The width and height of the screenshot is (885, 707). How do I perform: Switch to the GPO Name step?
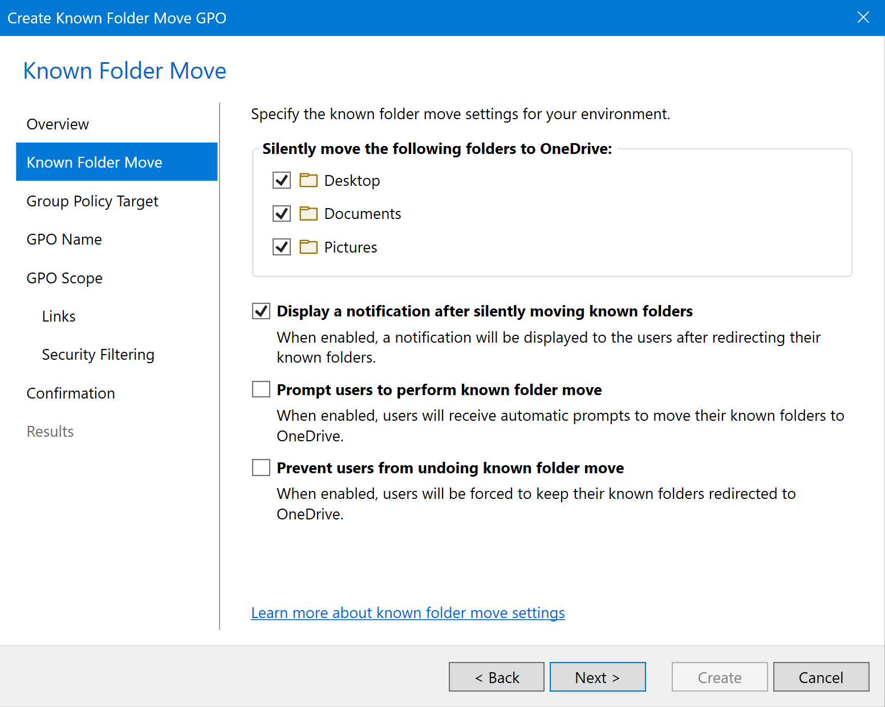click(64, 239)
